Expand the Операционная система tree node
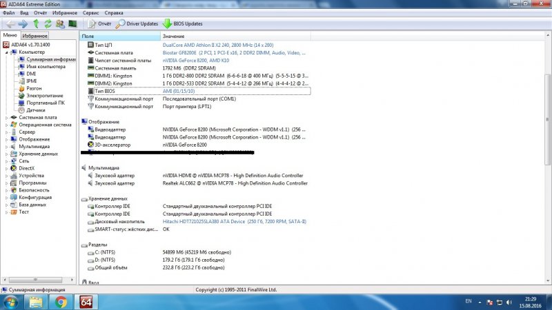 7,125
